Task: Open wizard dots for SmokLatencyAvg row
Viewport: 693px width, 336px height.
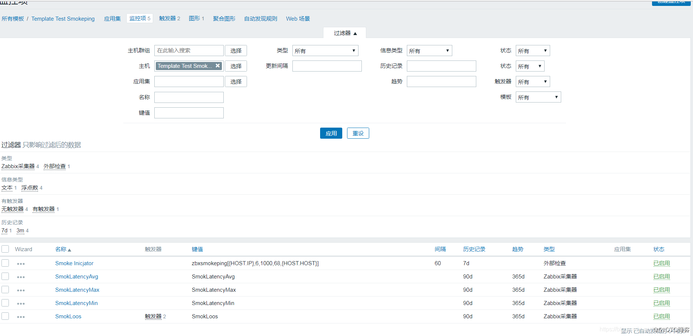Action: (x=21, y=277)
